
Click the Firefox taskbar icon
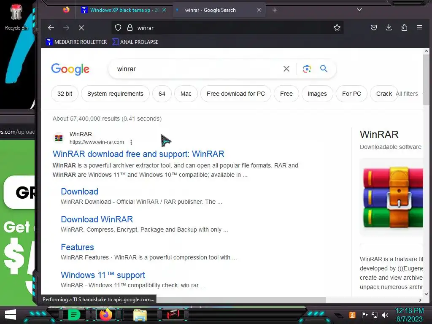tap(106, 314)
